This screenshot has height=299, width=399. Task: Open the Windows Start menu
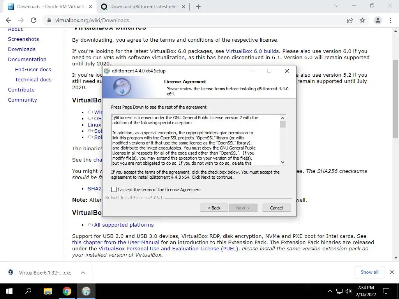pos(9,291)
